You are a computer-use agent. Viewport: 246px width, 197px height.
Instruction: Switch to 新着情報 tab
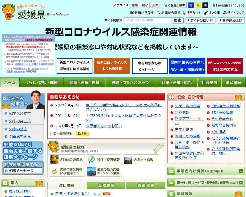106,186
